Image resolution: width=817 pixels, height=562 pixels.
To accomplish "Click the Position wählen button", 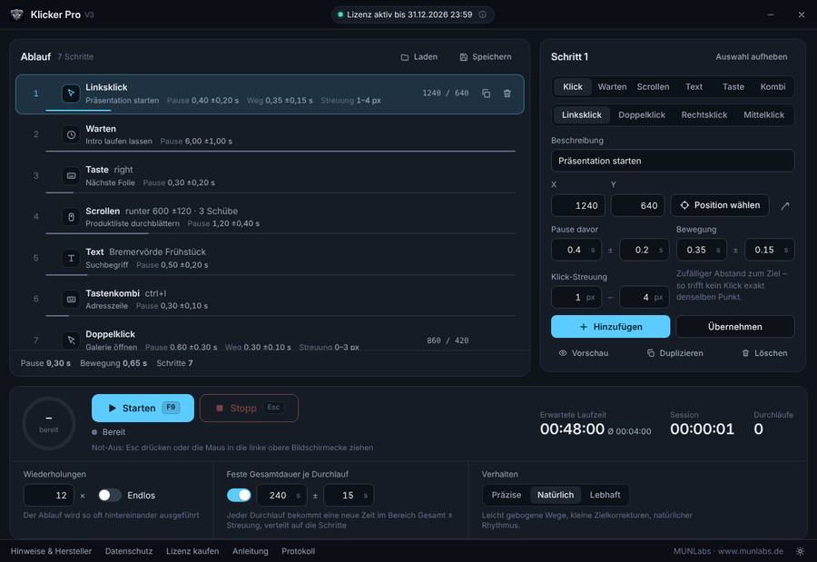I will [720, 205].
